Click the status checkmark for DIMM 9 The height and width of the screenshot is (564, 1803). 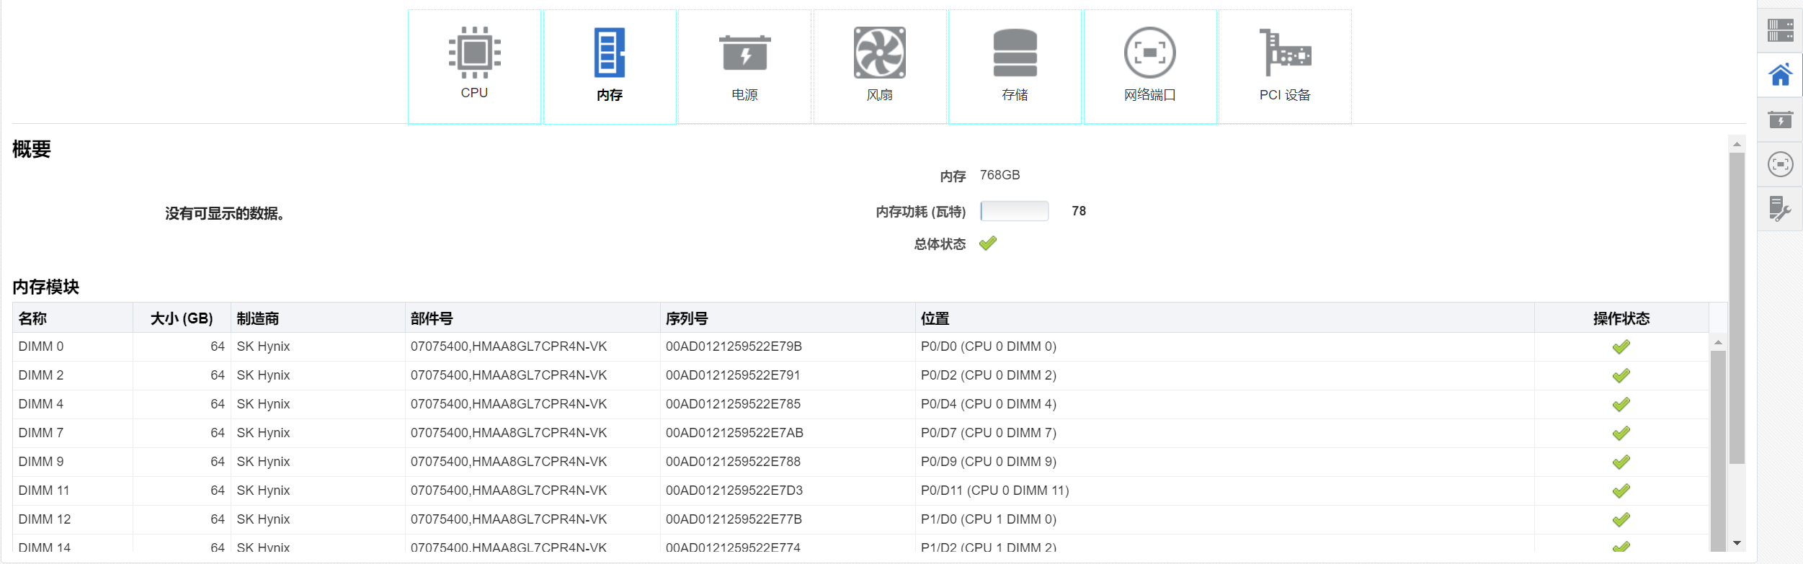coord(1621,462)
